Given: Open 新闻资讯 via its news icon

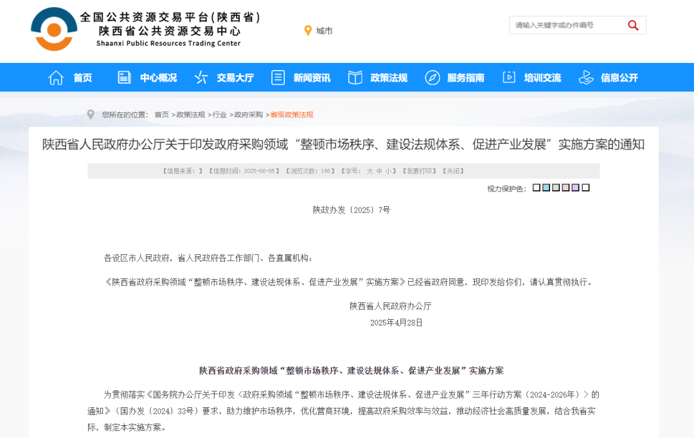Looking at the screenshot, I should click(x=278, y=77).
